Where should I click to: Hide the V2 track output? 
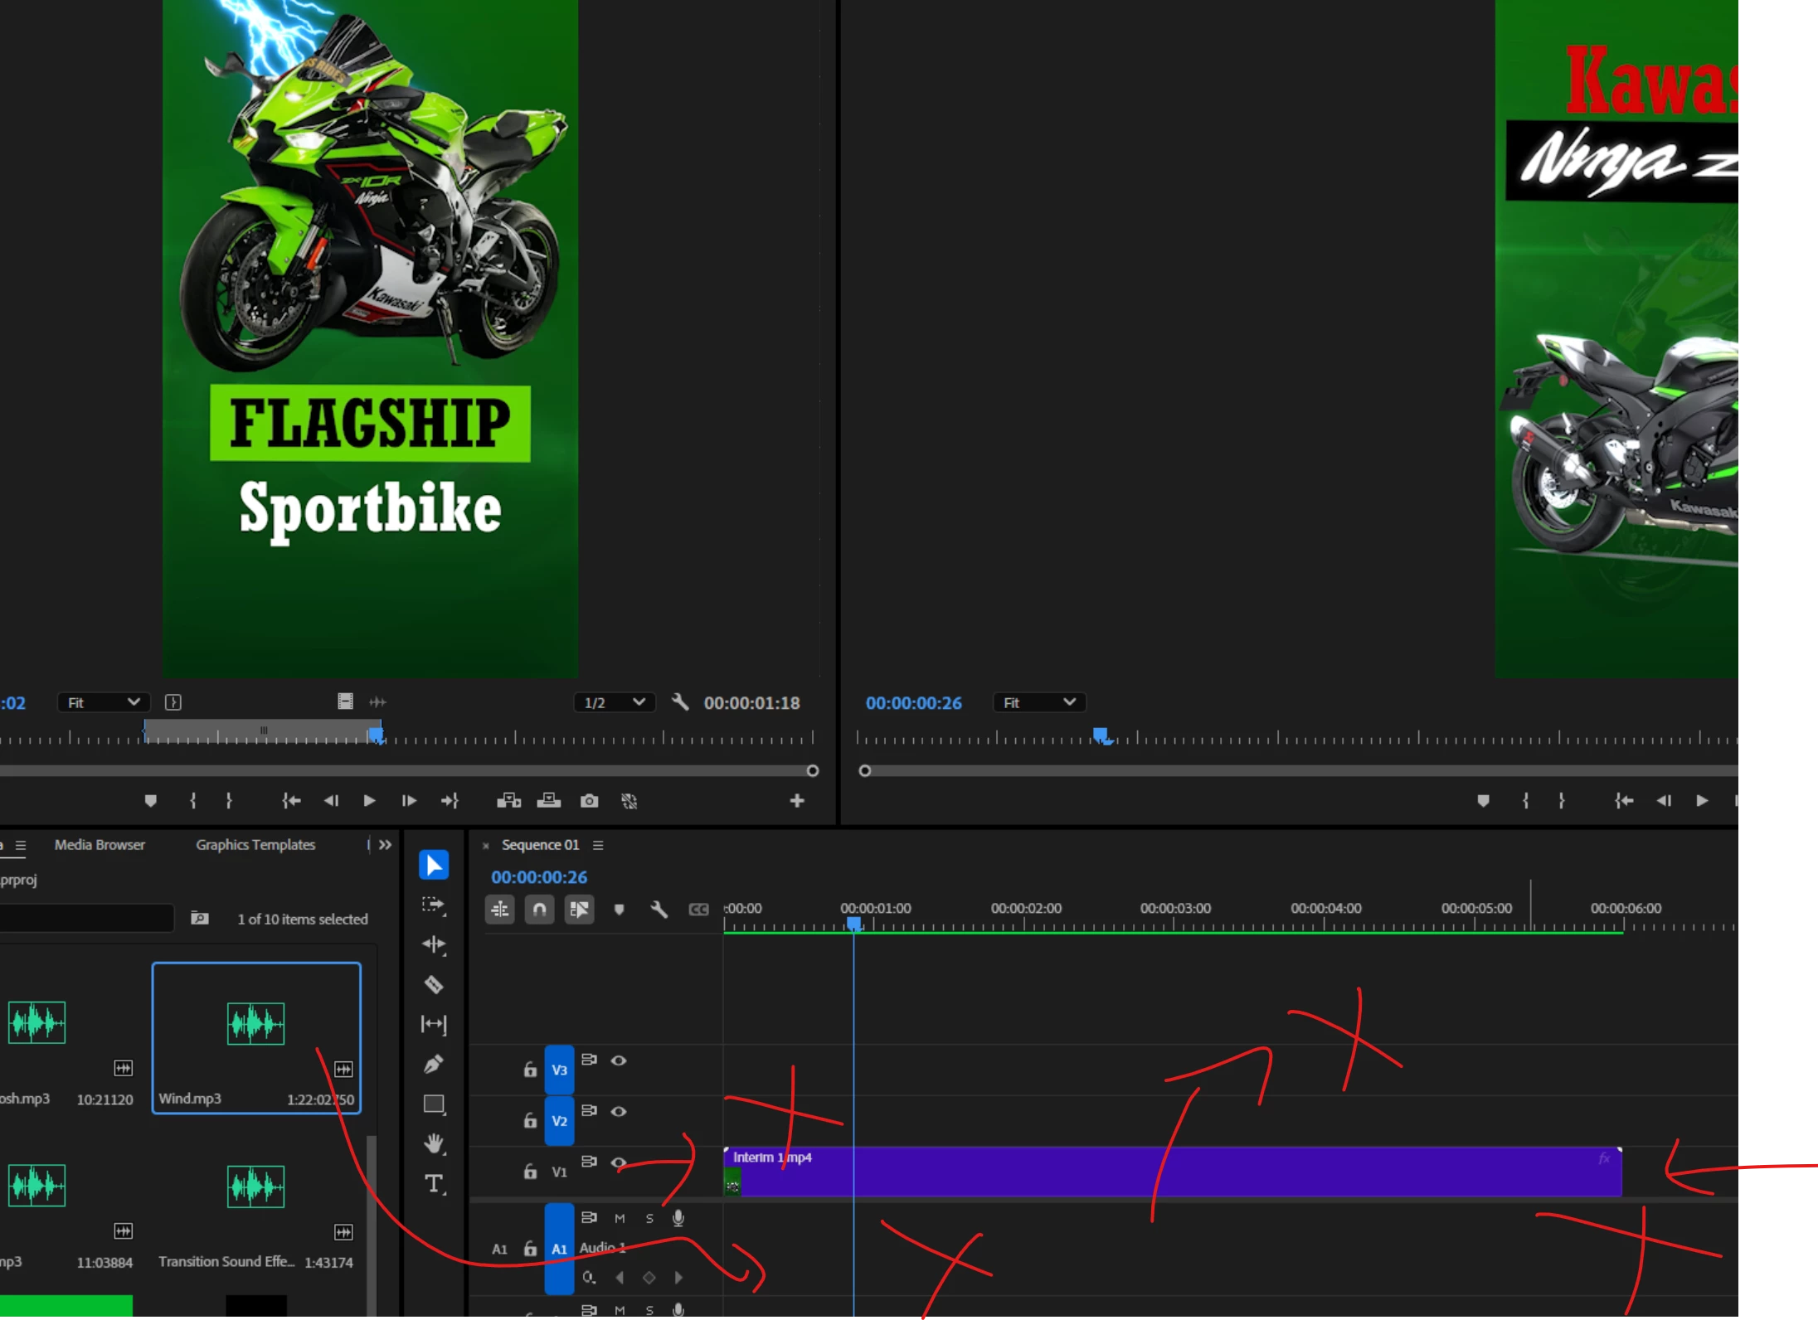point(619,1111)
